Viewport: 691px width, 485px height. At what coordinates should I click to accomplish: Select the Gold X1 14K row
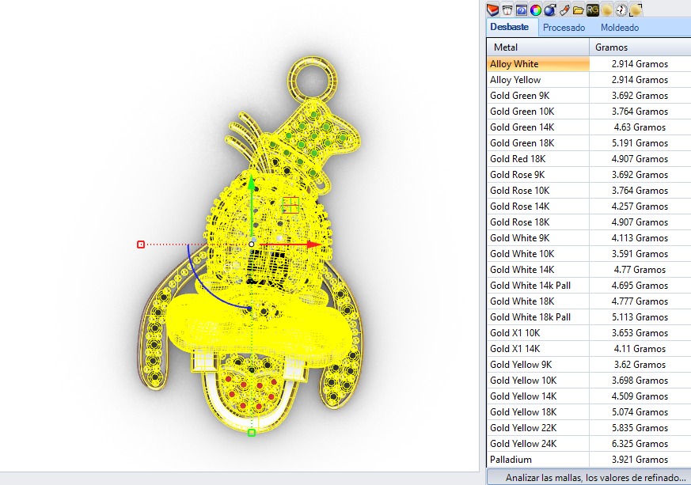point(589,350)
